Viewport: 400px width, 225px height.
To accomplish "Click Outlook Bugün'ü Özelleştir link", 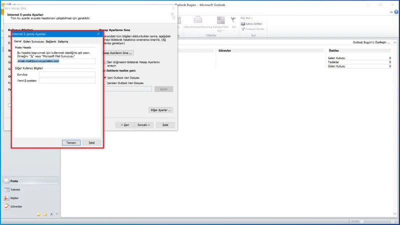I will coord(371,42).
